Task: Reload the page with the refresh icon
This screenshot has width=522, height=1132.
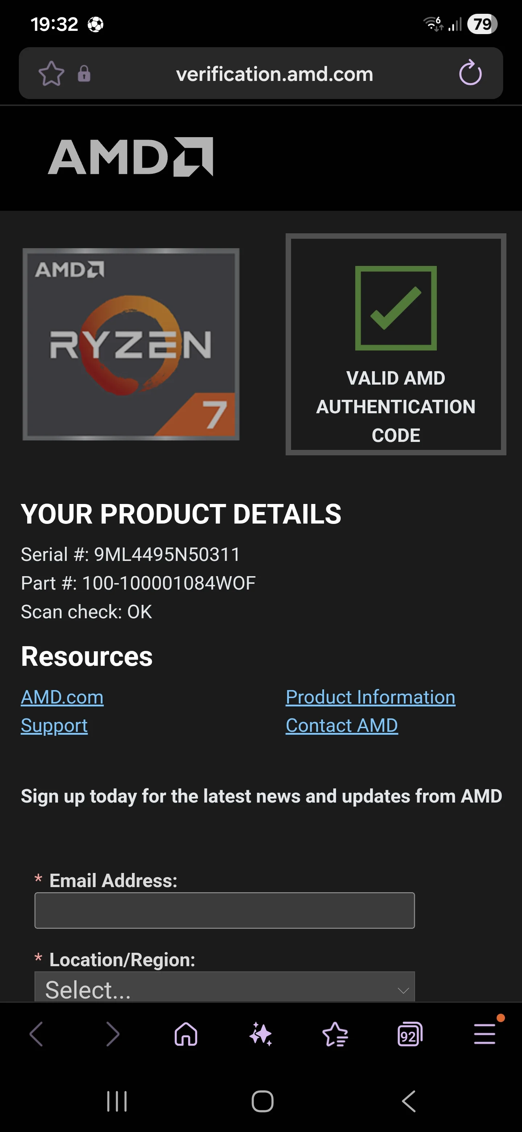Action: pos(470,73)
